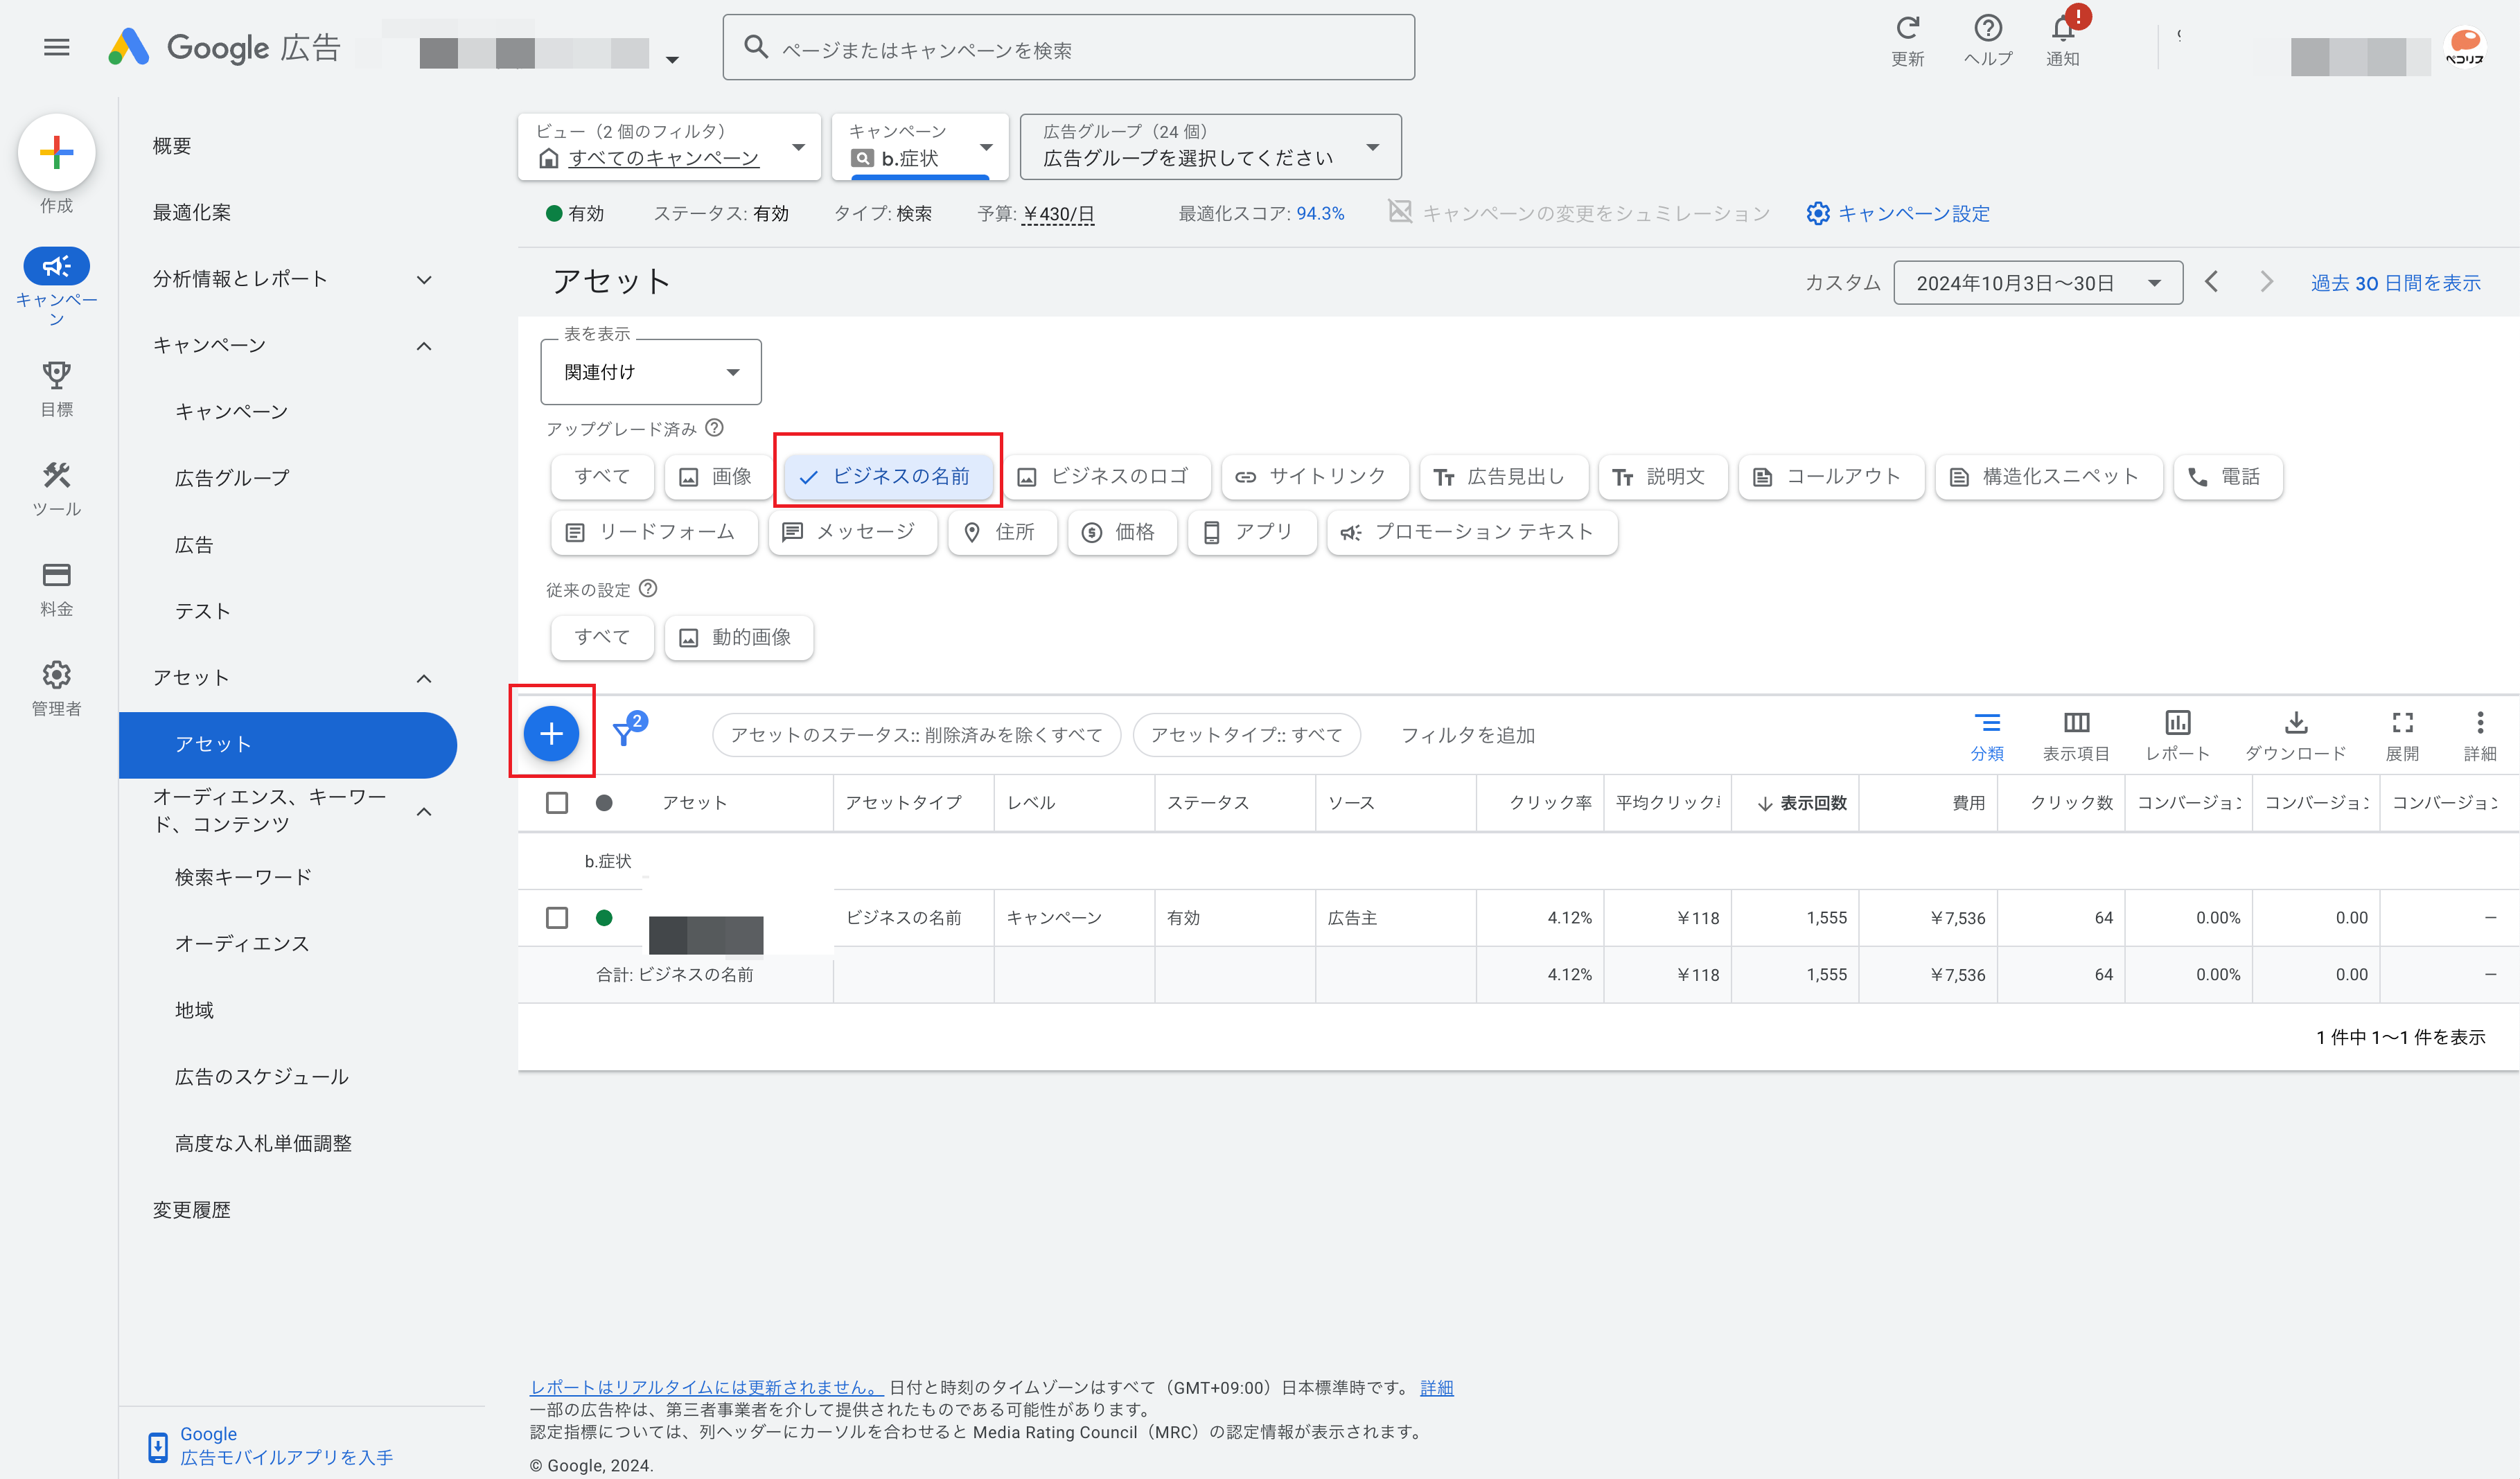Open the 関連付け table view dropdown
The height and width of the screenshot is (1479, 2520).
[651, 372]
